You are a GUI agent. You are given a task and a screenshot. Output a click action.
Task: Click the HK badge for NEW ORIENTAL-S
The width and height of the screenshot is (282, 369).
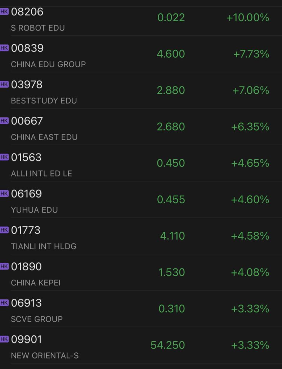(x=4, y=339)
